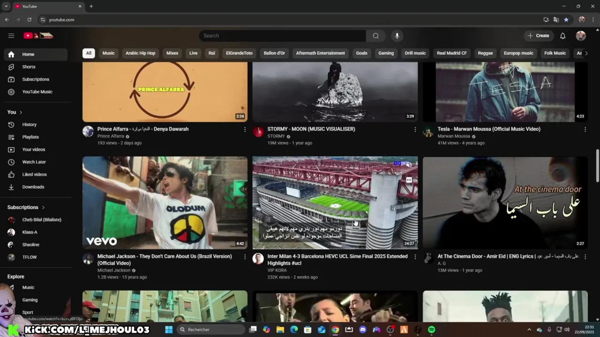Expand the Subscriptions section header
Image resolution: width=600 pixels, height=337 pixels.
[26, 207]
